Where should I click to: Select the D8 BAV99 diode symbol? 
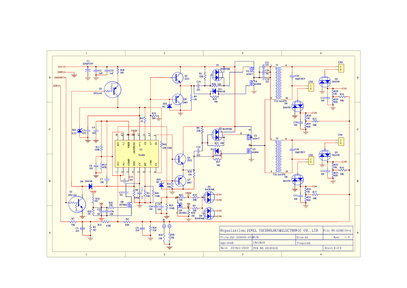tap(298, 180)
